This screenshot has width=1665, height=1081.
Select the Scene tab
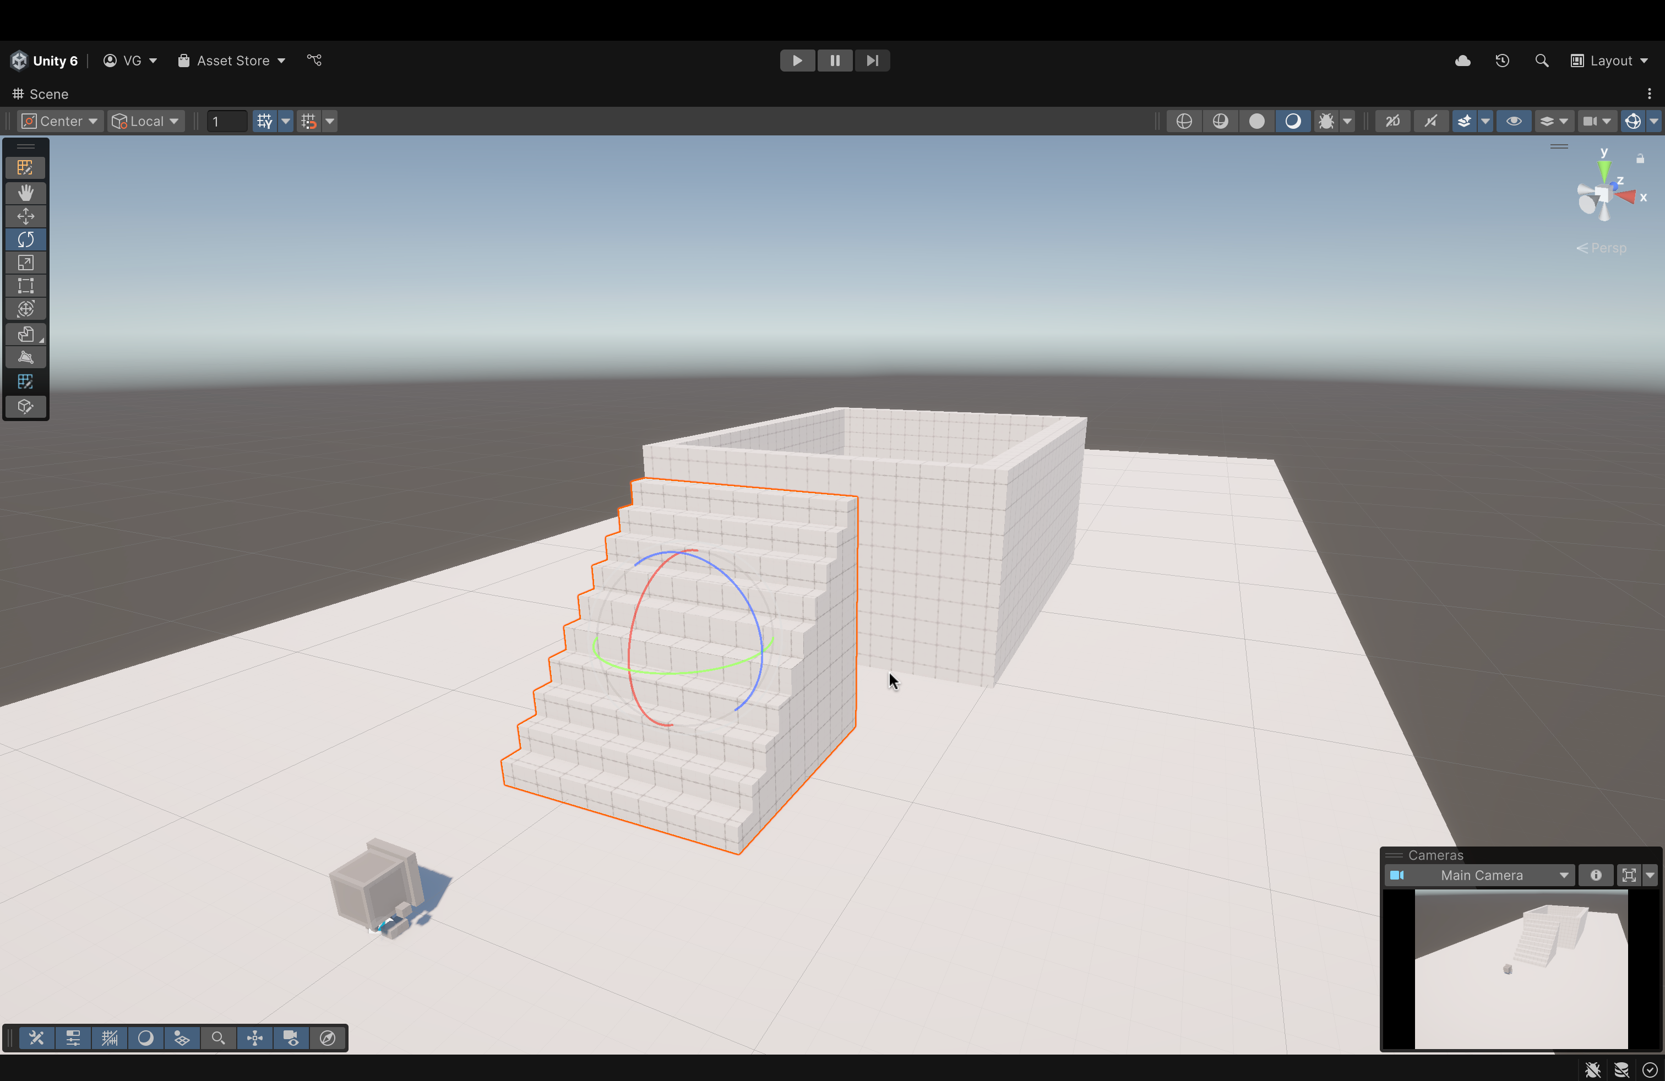[41, 94]
